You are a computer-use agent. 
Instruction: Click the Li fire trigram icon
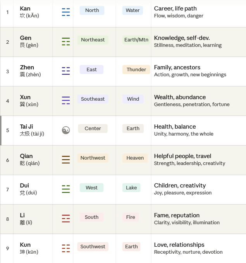tap(66, 218)
